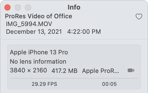148x93 pixels.
Task: Click the minimize button in the title bar
Action: pyautogui.click(x=18, y=7)
